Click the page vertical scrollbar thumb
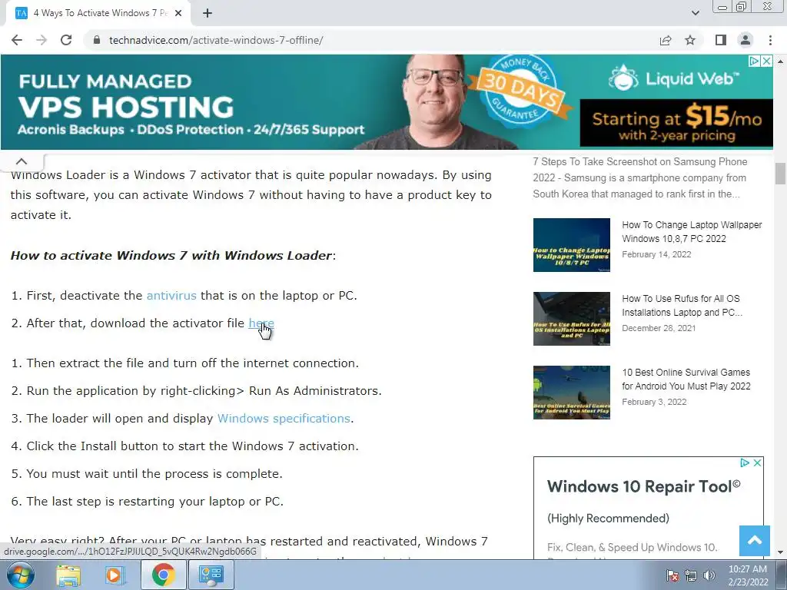787x590 pixels. tap(780, 174)
